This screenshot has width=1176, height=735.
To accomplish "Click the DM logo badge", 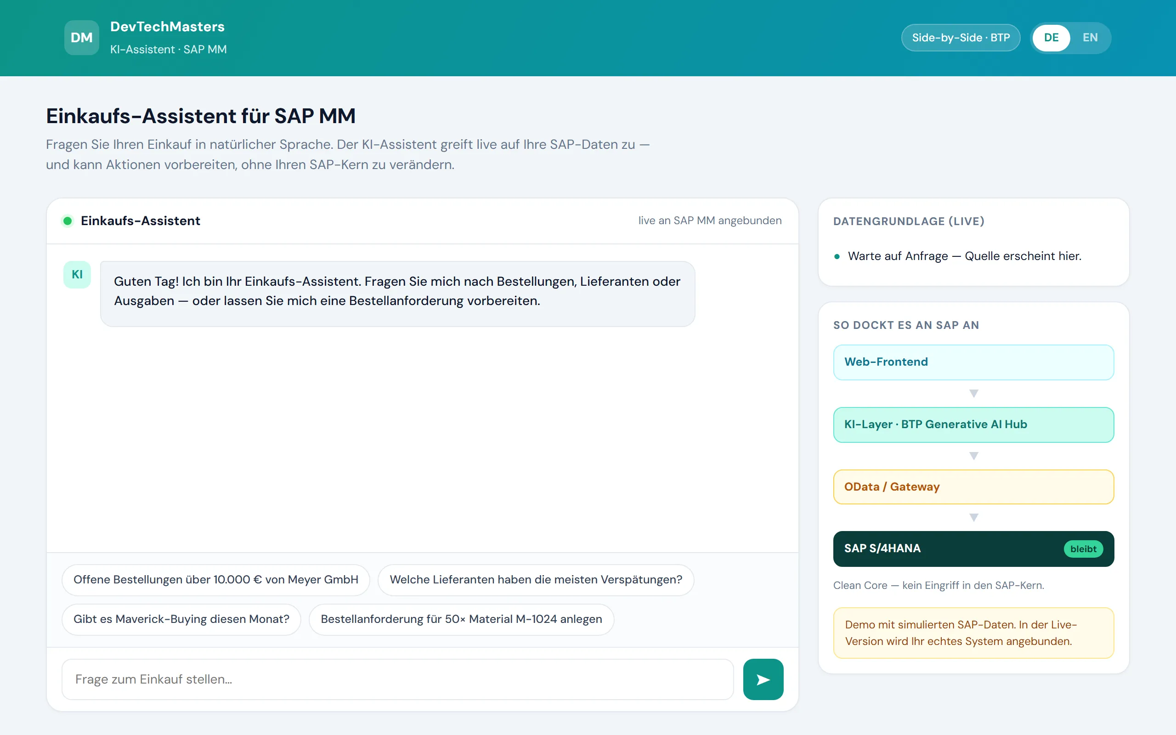I will point(82,37).
